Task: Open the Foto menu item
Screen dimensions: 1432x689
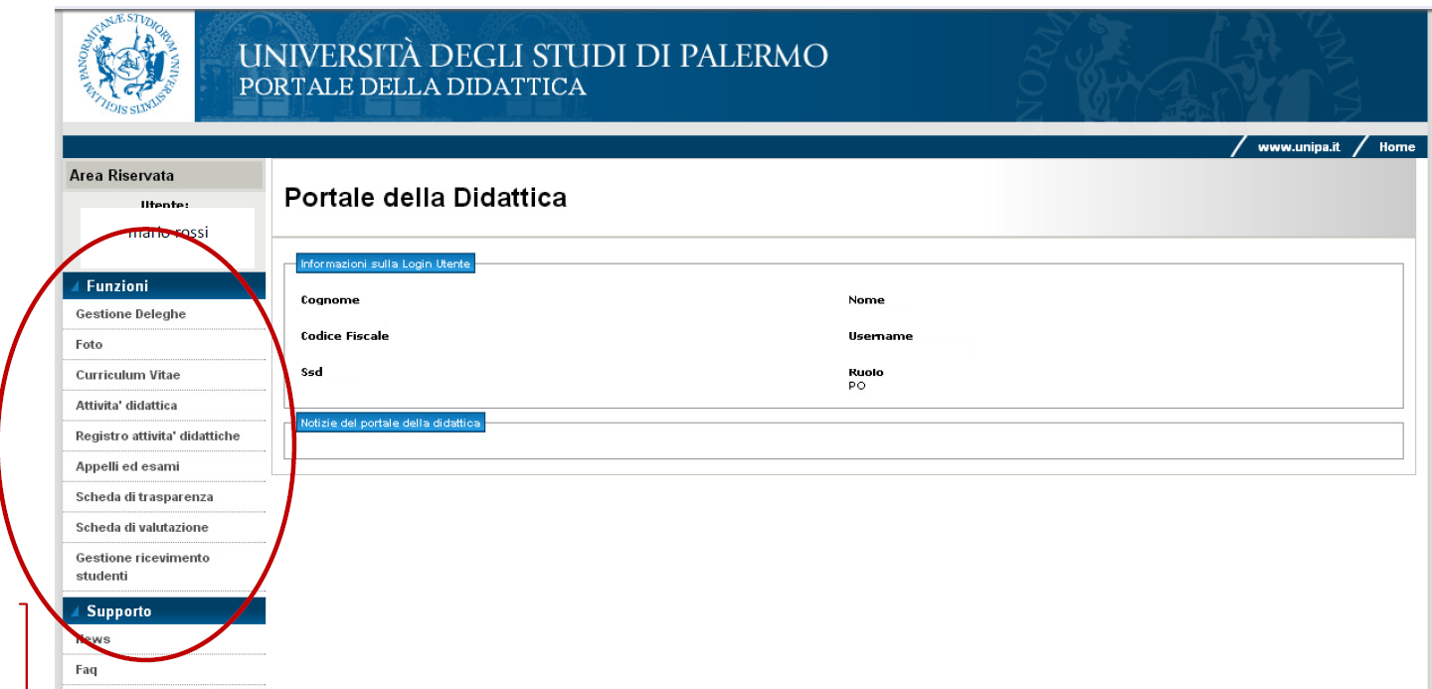Action: click(89, 345)
